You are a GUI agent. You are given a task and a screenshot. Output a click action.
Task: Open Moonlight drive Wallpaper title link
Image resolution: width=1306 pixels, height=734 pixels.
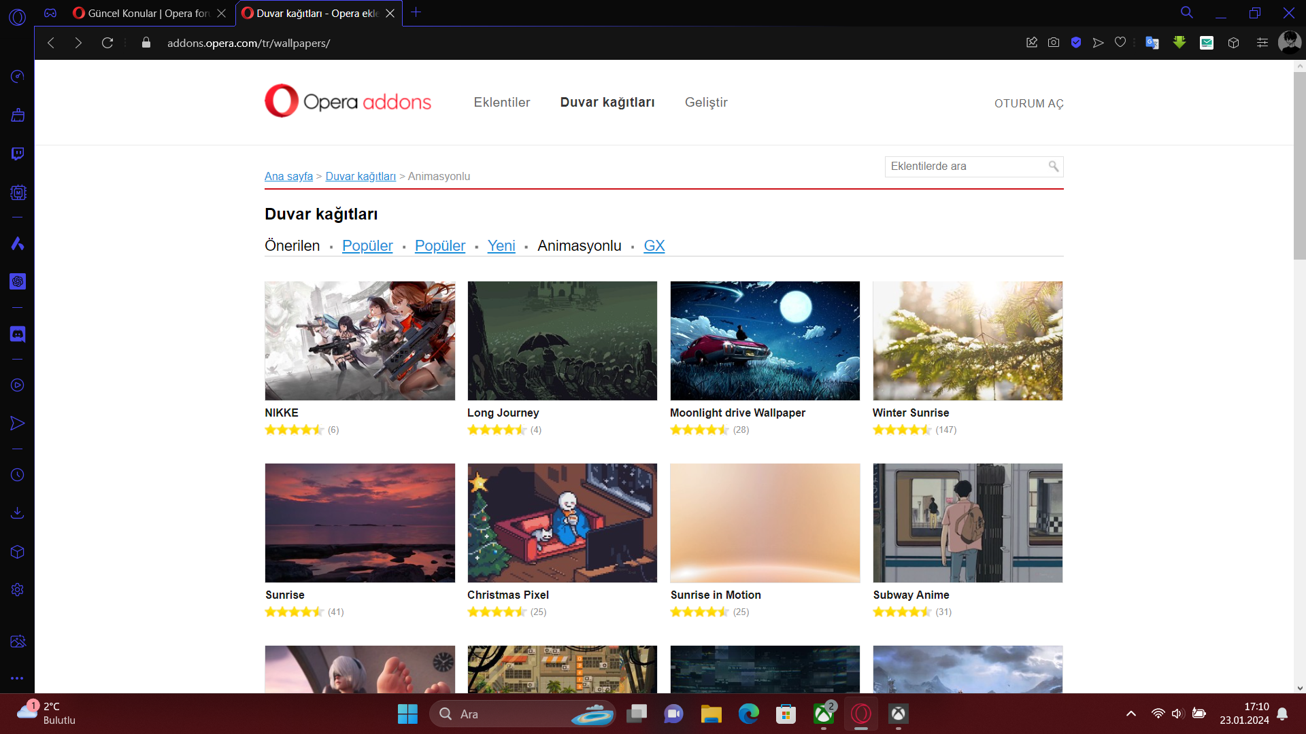pyautogui.click(x=737, y=413)
